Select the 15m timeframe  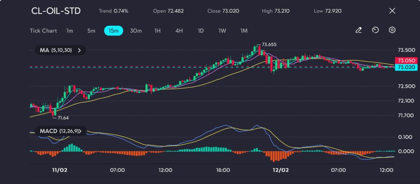113,31
